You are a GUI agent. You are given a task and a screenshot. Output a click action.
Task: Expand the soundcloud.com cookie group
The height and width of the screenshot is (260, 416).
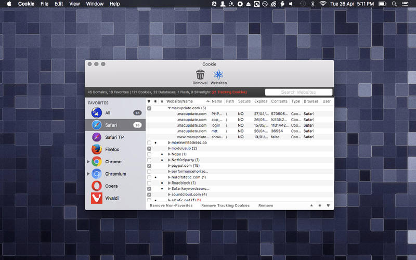170,194
